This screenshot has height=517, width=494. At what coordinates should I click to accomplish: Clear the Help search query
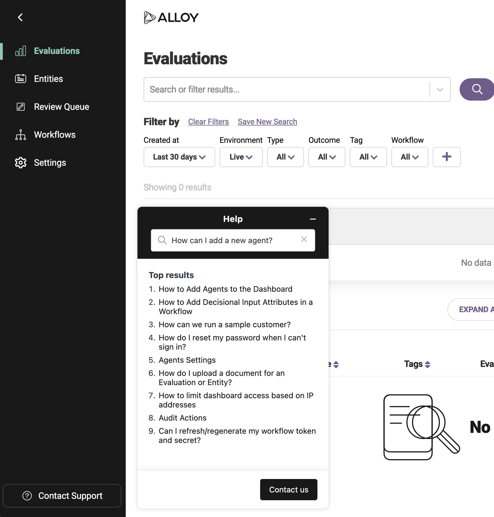[304, 239]
